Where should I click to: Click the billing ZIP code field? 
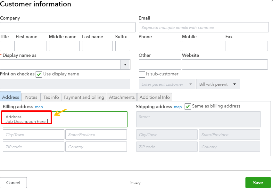point(34,147)
